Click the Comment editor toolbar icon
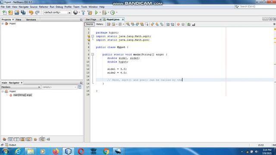The height and width of the screenshot is (155, 276). pyautogui.click(x=189, y=24)
